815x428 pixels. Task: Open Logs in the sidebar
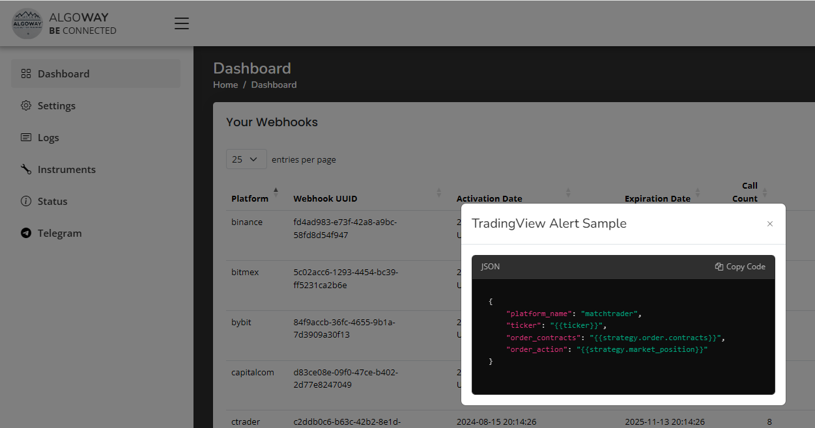(96, 137)
